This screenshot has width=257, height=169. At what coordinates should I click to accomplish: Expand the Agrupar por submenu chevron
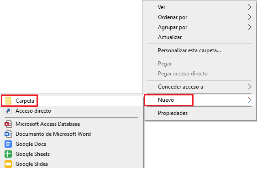[x=249, y=27]
